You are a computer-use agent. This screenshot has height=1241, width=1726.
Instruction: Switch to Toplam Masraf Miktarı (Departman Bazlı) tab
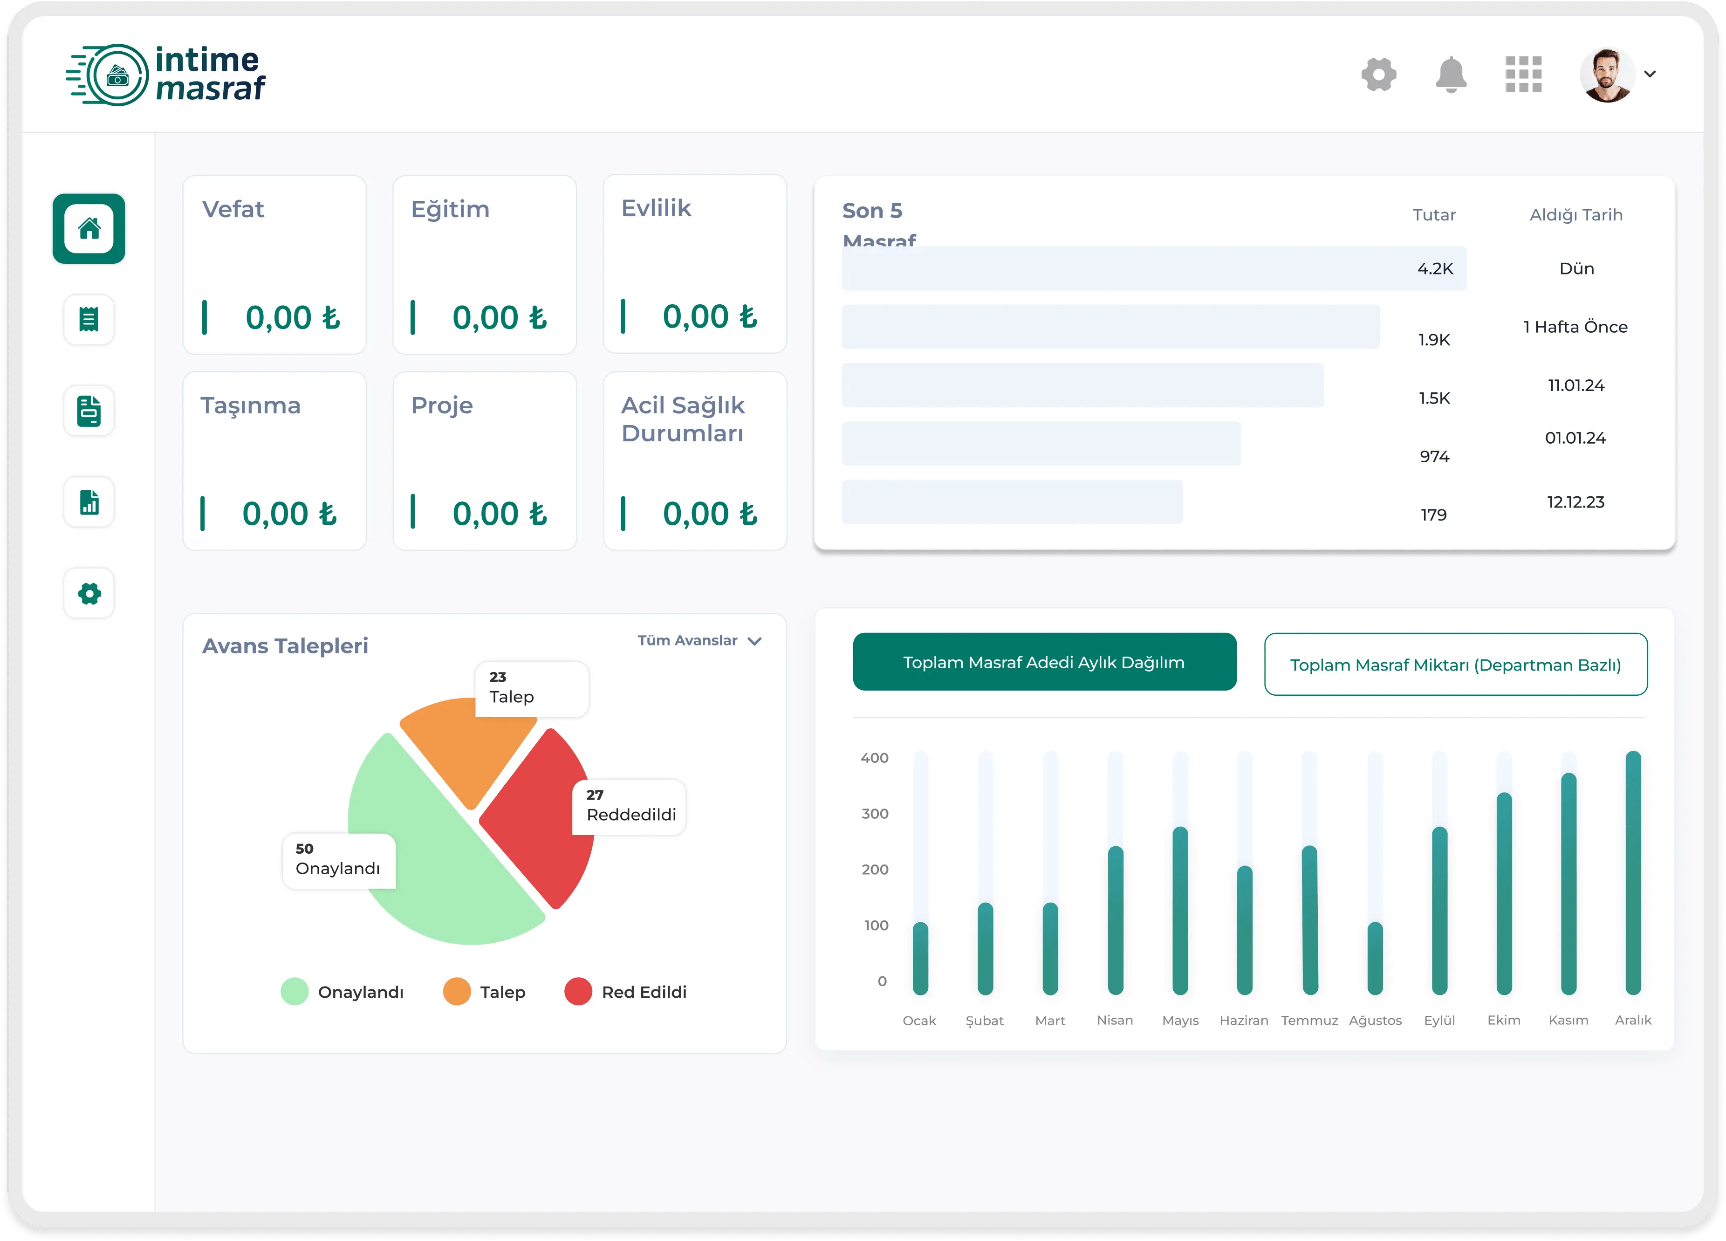1455,664
